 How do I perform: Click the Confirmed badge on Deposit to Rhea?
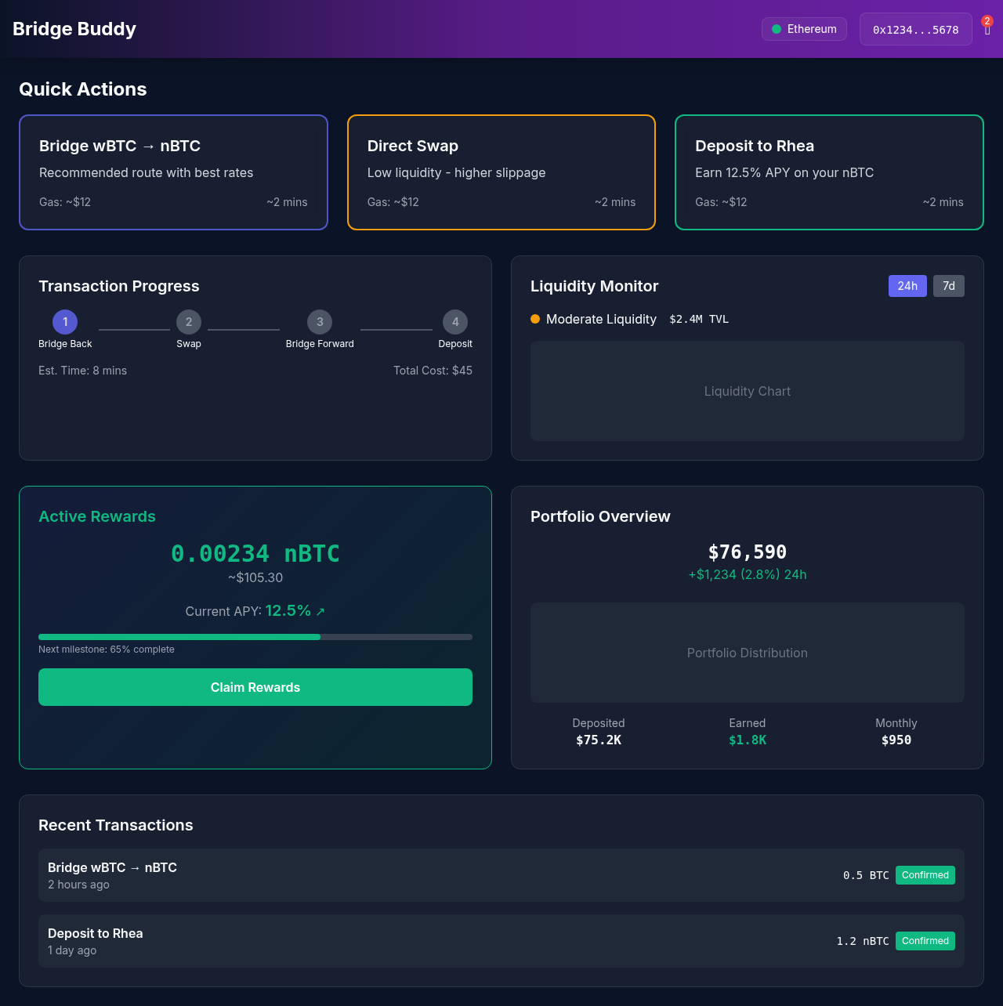click(x=925, y=941)
